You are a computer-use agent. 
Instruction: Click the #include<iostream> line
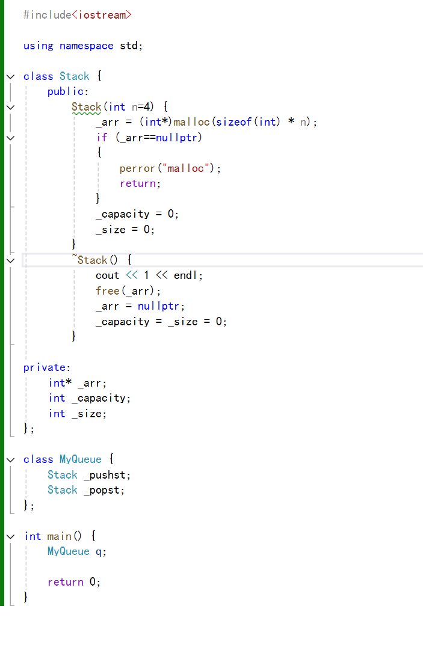78,15
